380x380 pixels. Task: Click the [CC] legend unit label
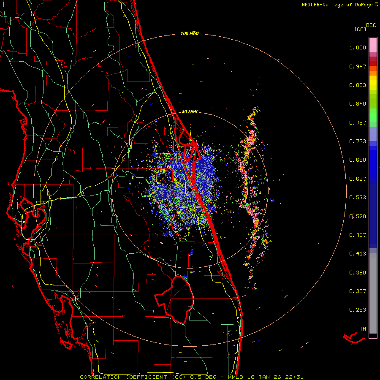(x=360, y=29)
